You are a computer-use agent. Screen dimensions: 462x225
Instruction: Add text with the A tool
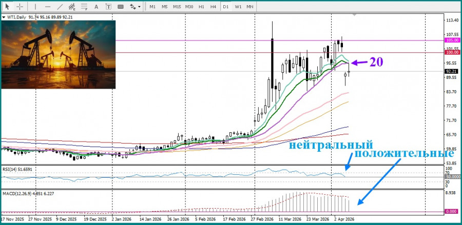pos(97,7)
